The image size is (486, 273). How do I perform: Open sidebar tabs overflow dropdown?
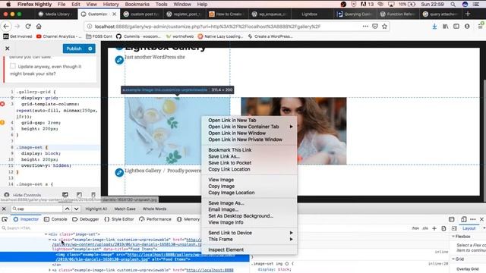484,228
